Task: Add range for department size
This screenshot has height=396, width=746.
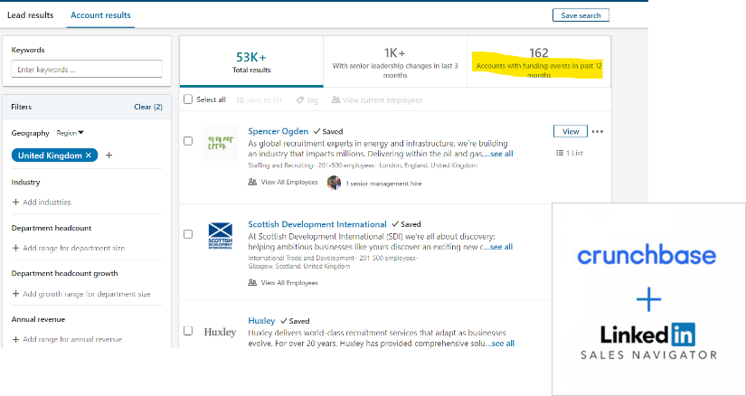Action: [x=69, y=248]
